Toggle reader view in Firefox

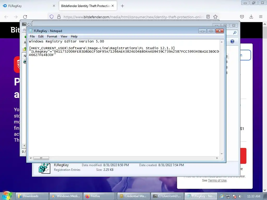point(208,17)
